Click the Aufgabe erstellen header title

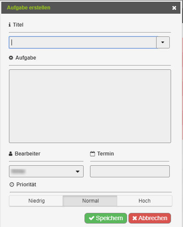[29, 8]
